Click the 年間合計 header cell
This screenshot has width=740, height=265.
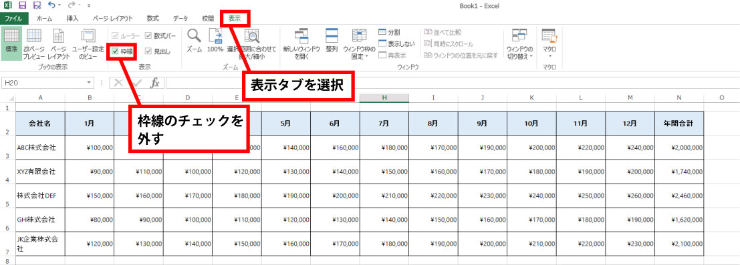tap(679, 123)
